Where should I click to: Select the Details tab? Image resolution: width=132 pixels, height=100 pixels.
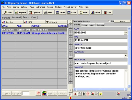[77, 25]
